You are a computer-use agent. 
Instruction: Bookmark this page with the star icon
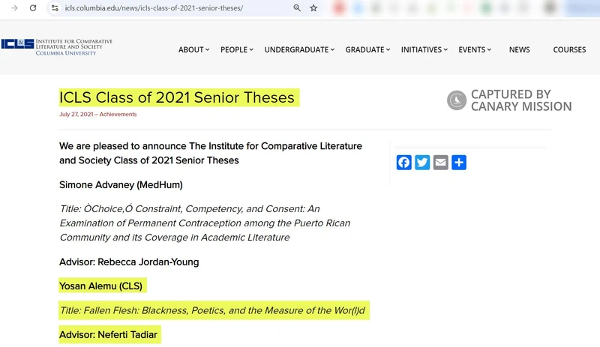point(313,7)
